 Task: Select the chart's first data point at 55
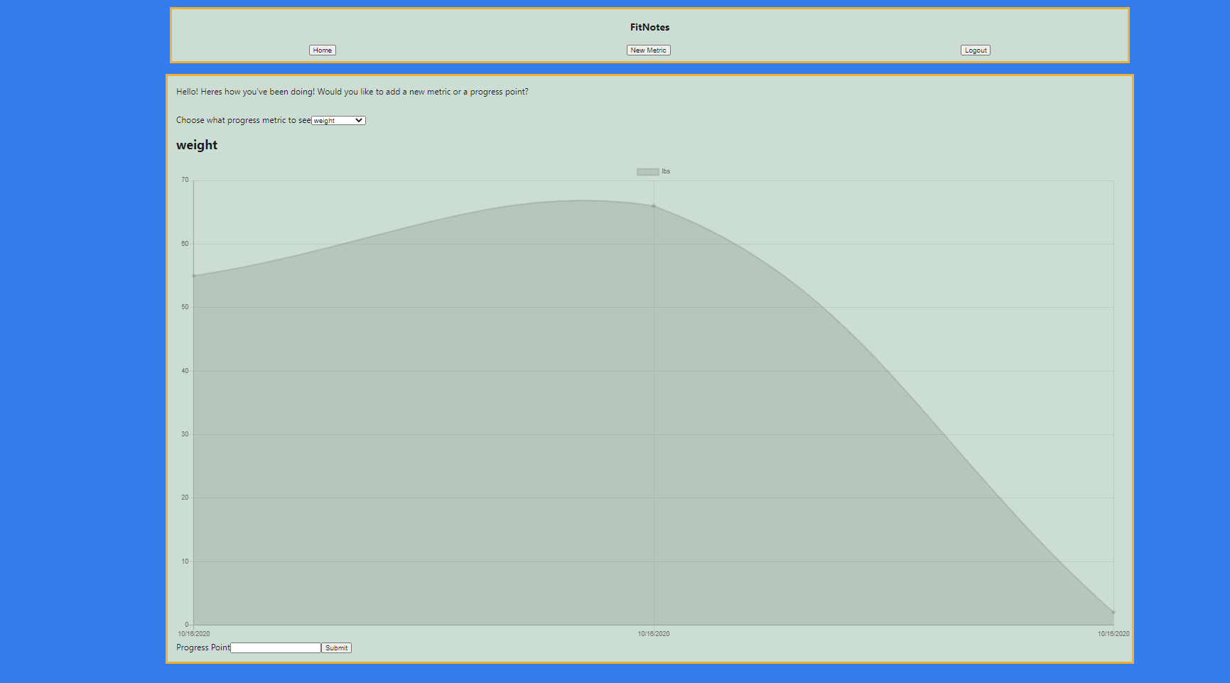tap(194, 276)
